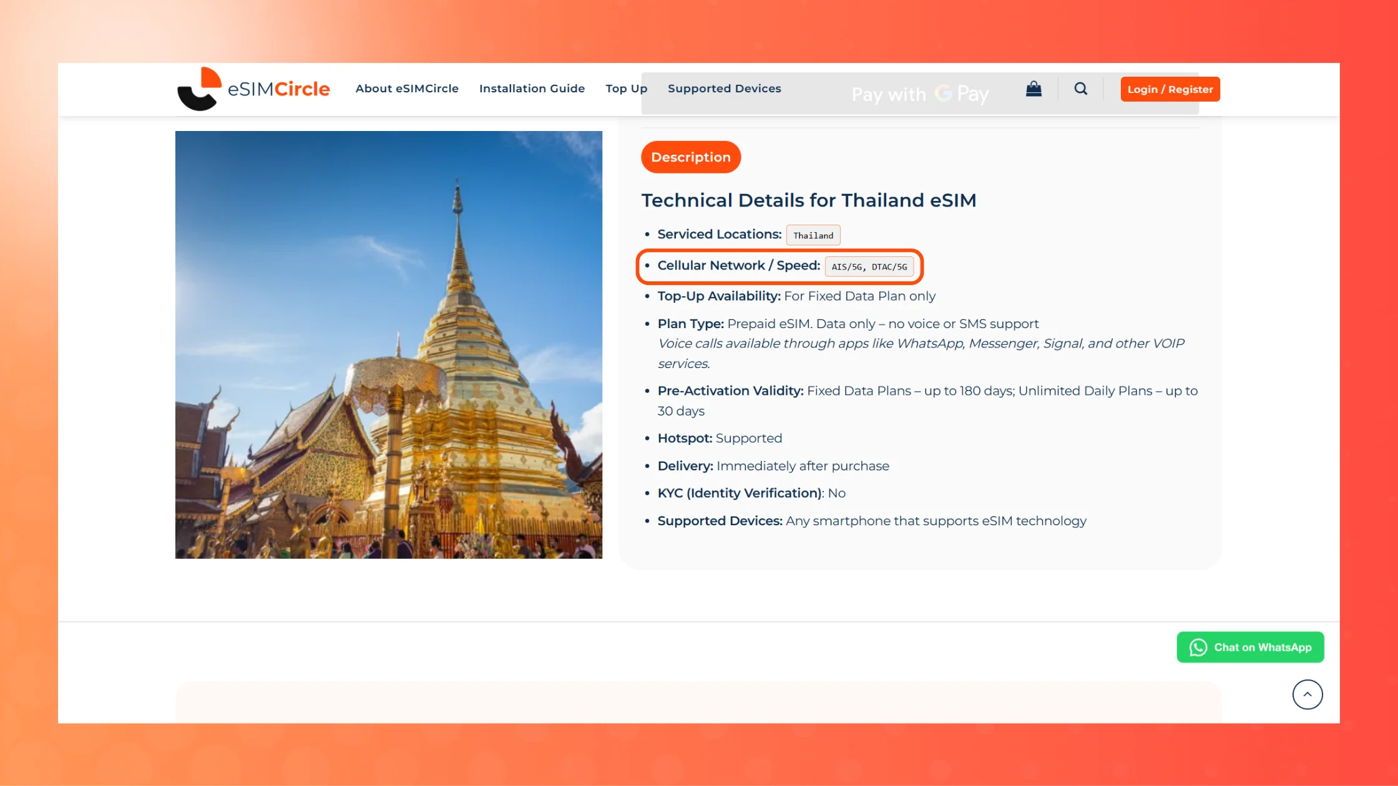Click the search magnifier icon
The image size is (1398, 786).
tap(1080, 89)
